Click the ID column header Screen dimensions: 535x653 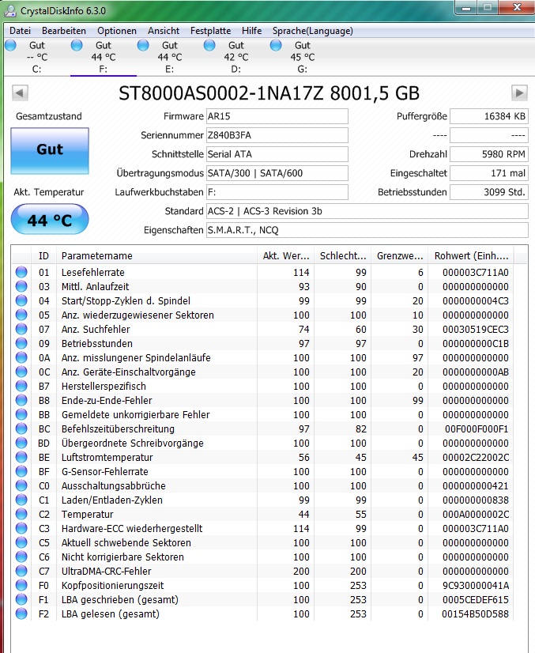click(x=43, y=255)
